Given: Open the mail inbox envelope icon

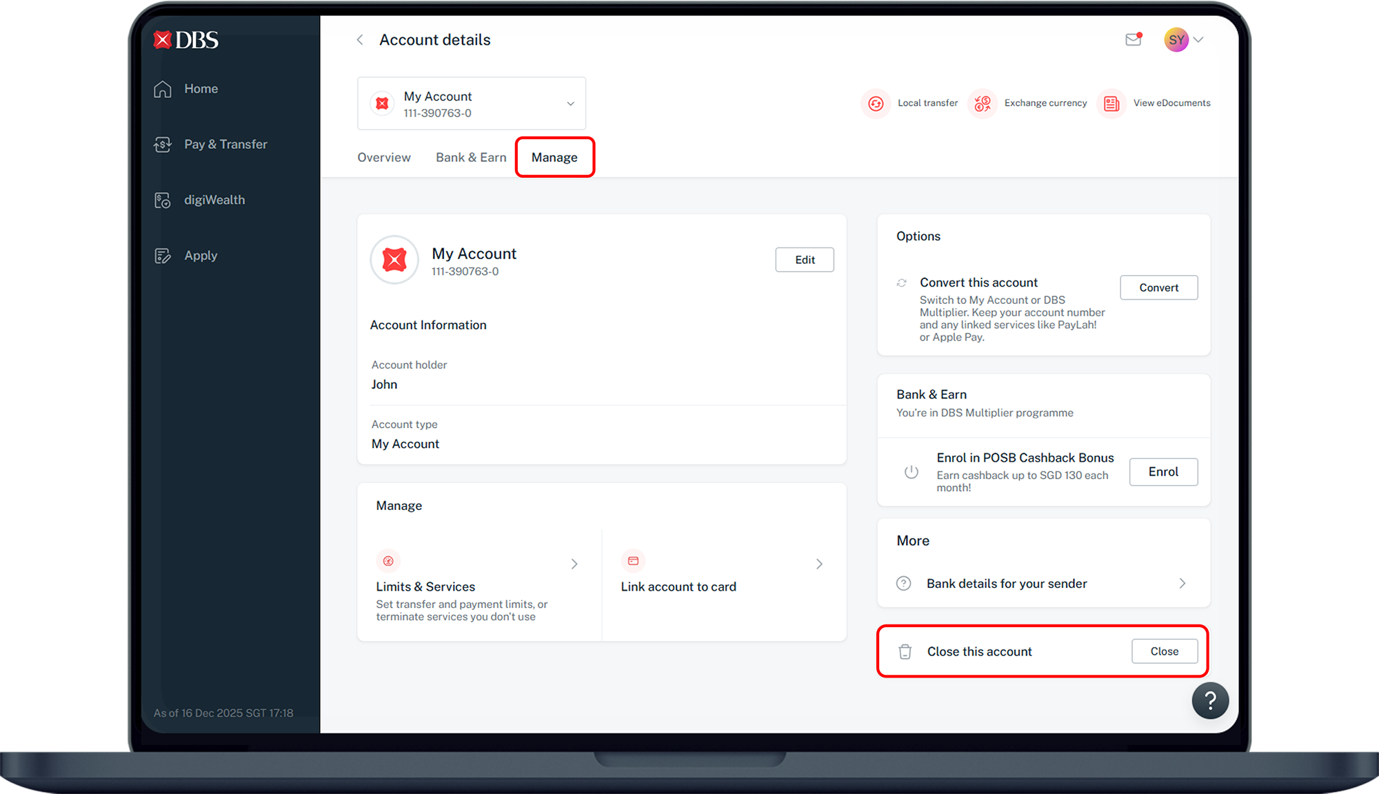Looking at the screenshot, I should tap(1133, 40).
